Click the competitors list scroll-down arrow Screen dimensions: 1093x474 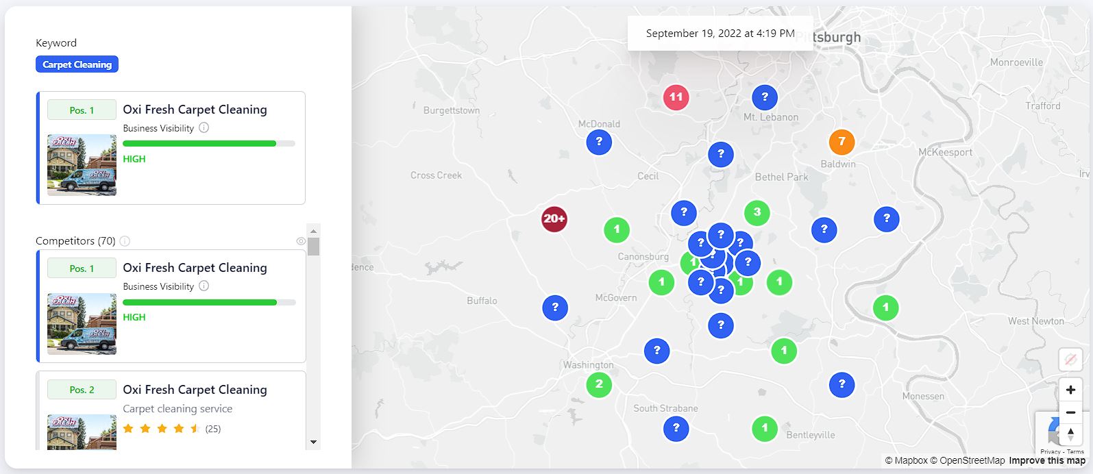[313, 442]
